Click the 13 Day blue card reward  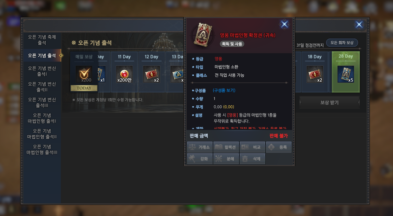(177, 74)
